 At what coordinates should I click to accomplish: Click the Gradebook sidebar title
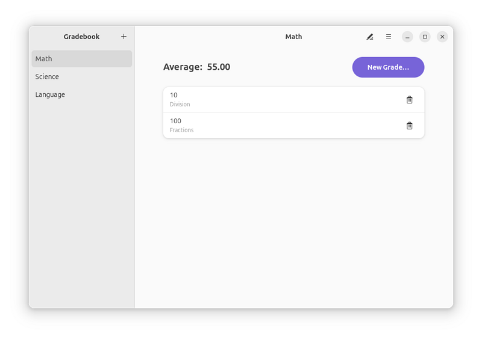point(81,37)
